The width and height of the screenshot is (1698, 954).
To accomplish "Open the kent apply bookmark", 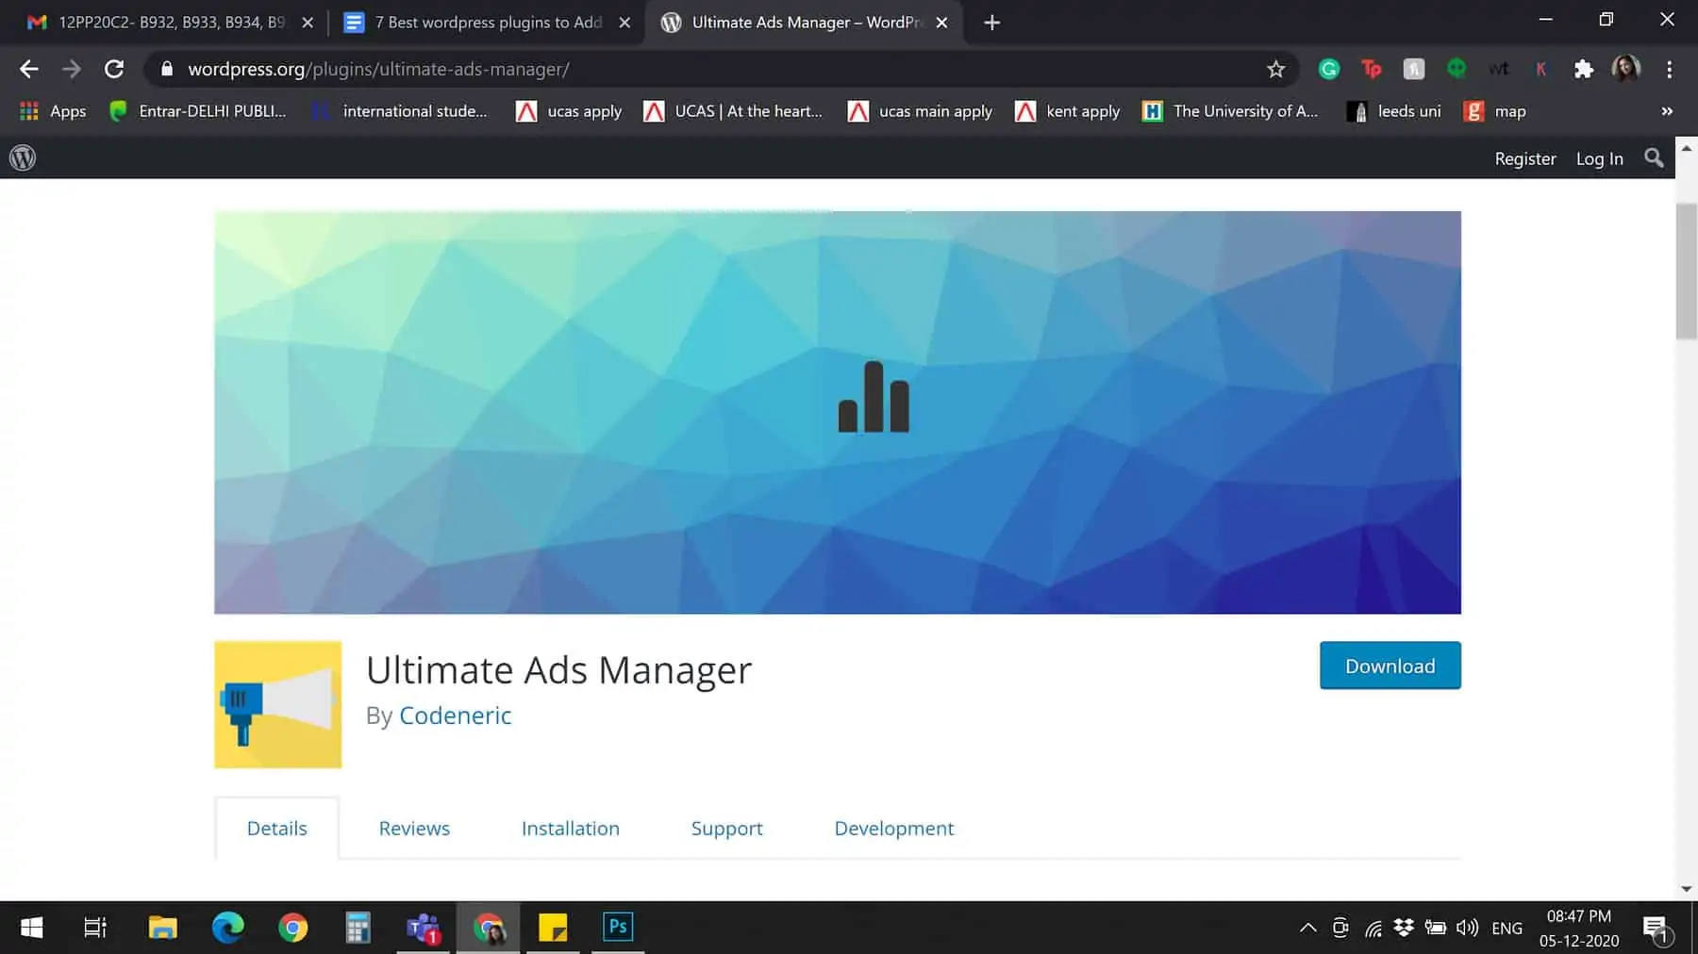I will pos(1068,111).
